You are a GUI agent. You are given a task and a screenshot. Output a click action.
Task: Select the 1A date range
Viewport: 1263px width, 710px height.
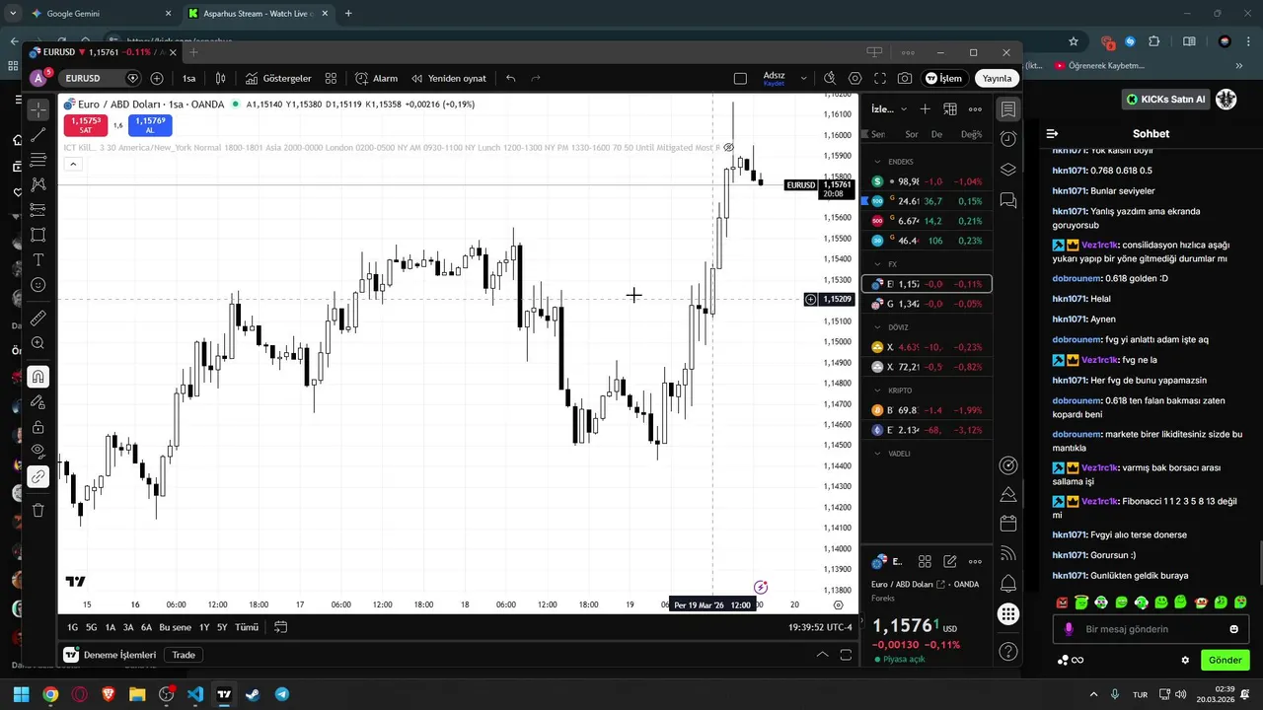click(111, 627)
